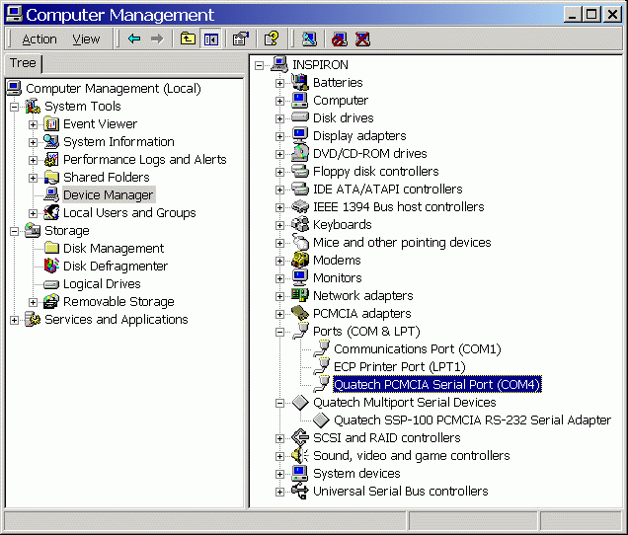Image resolution: width=628 pixels, height=535 pixels.
Task: Click the Sound, video and game controllers icon
Action: point(300,455)
